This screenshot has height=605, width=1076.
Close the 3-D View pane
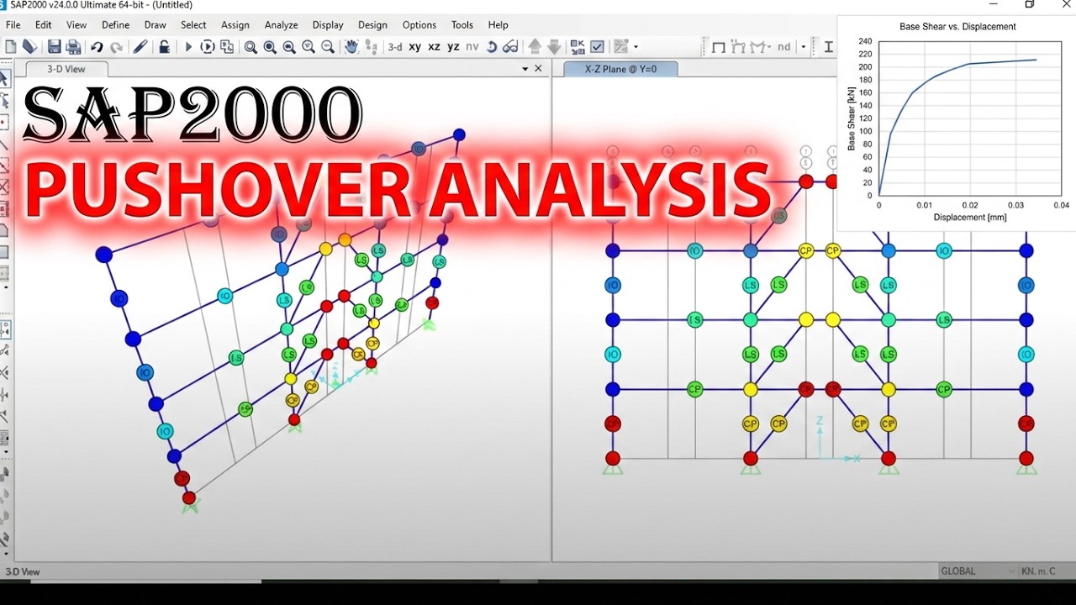point(539,69)
